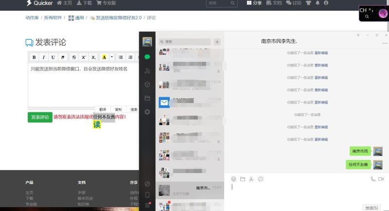Click inside the comment text area
The height and width of the screenshot is (211, 389).
click(x=83, y=86)
